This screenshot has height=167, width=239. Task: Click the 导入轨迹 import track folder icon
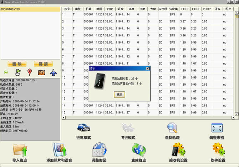20,150
